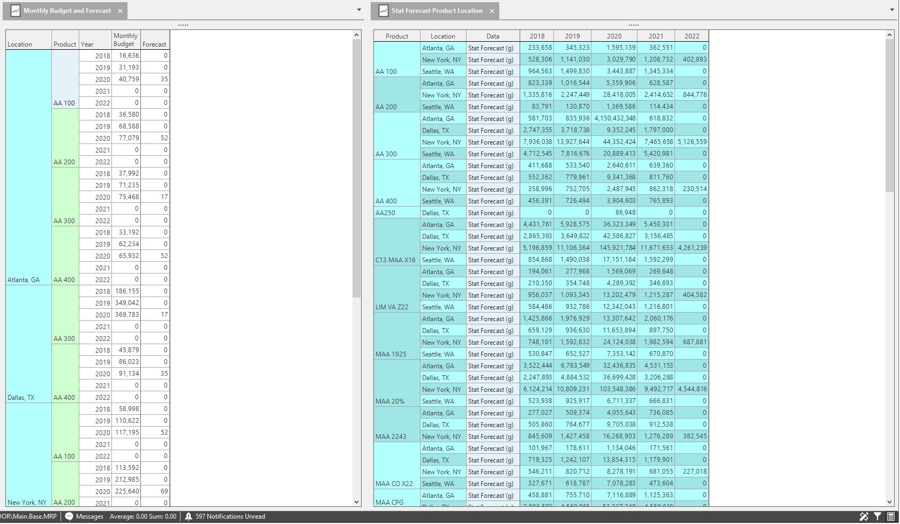Click the right pane scroll up arrow
This screenshot has width=900, height=524.
pos(890,35)
